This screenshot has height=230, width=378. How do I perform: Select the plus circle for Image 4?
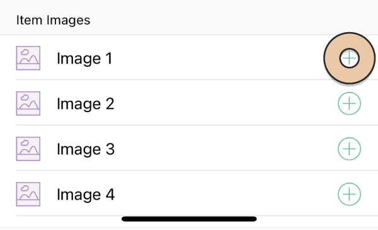349,194
